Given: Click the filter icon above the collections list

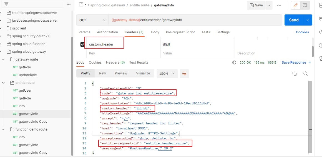Looking at the screenshot, I should [x=6, y=4].
